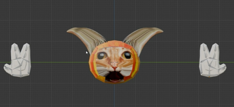Click the 3D cursor on the cat's nose bridge
The height and width of the screenshot is (107, 234).
click(x=115, y=62)
